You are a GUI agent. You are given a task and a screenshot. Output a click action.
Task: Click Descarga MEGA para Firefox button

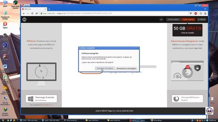(187, 99)
